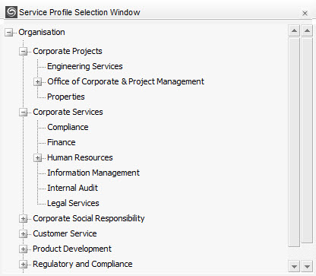This screenshot has height=276, width=316.
Task: Collapse the Corporate Services branch
Action: coord(23,113)
